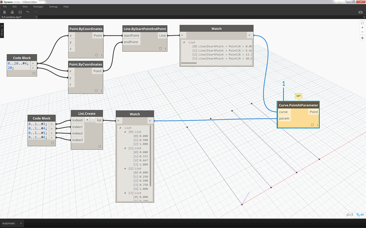The width and height of the screenshot is (366, 228).
Task: Activate the Pan mode icon
Action: (362, 38)
